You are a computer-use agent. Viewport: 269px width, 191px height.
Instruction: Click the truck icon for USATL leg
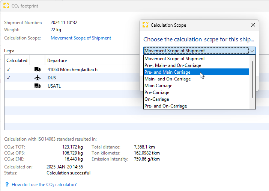coord(37,86)
